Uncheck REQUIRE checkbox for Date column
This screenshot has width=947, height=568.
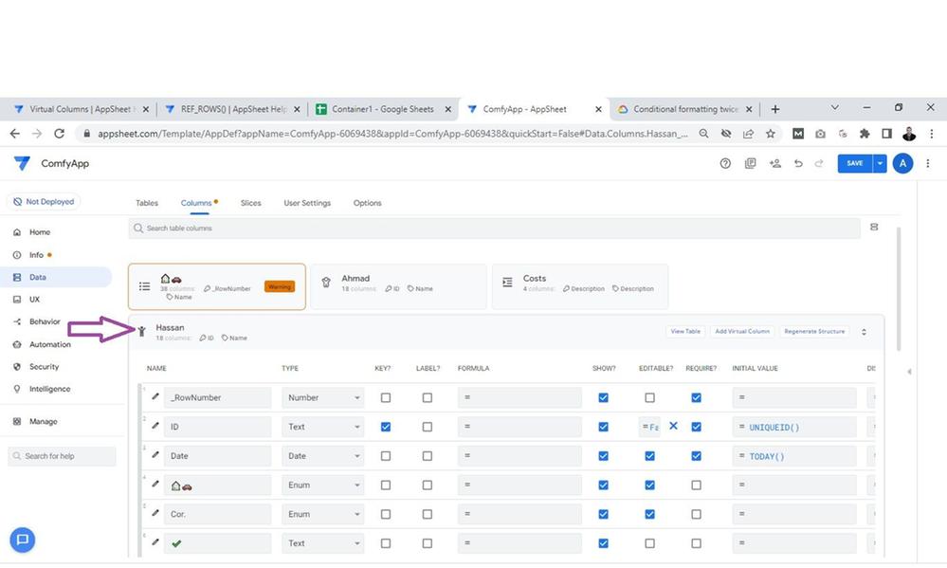[x=696, y=456]
